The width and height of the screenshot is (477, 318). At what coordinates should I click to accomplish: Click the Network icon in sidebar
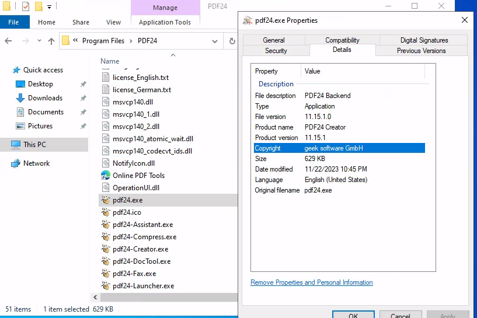(16, 163)
